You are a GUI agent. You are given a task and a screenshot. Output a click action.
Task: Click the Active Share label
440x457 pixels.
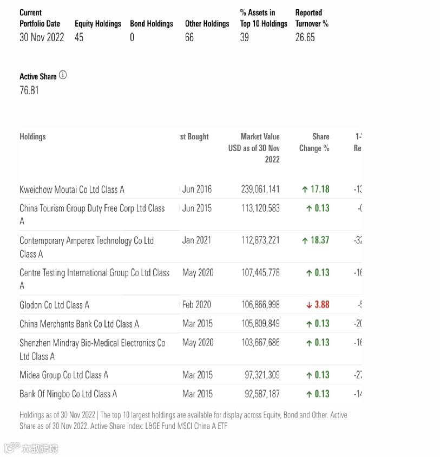38,76
